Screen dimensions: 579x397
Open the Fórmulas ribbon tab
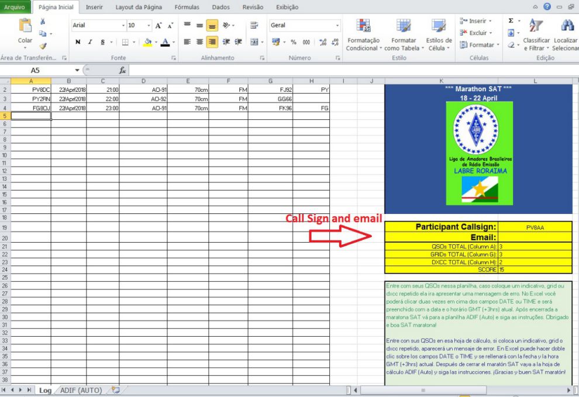click(186, 7)
